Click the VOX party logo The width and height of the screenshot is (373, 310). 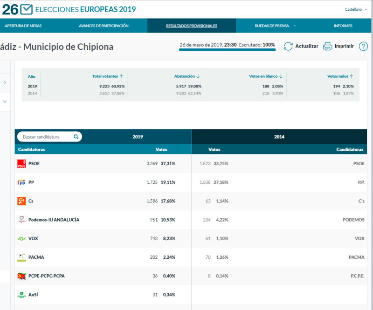[21, 238]
